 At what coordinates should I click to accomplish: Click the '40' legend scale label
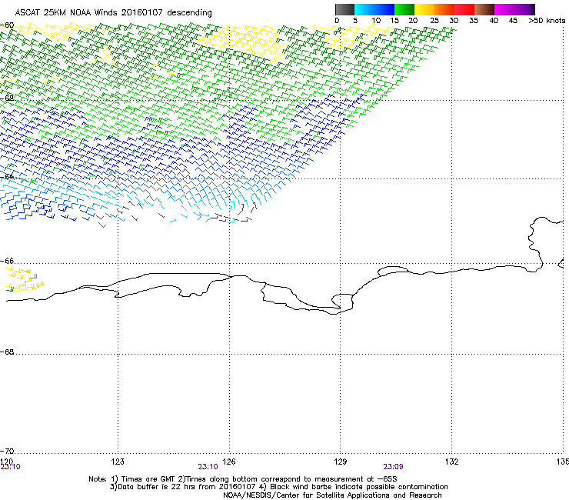494,21
